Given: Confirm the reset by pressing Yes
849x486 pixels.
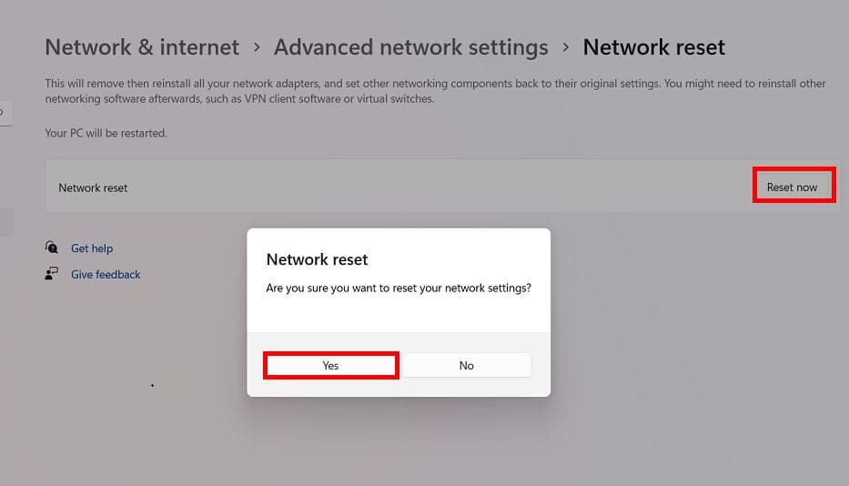Looking at the screenshot, I should coord(330,365).
